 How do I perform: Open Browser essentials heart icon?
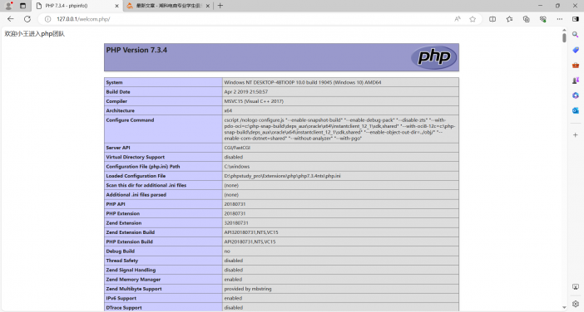(x=543, y=19)
